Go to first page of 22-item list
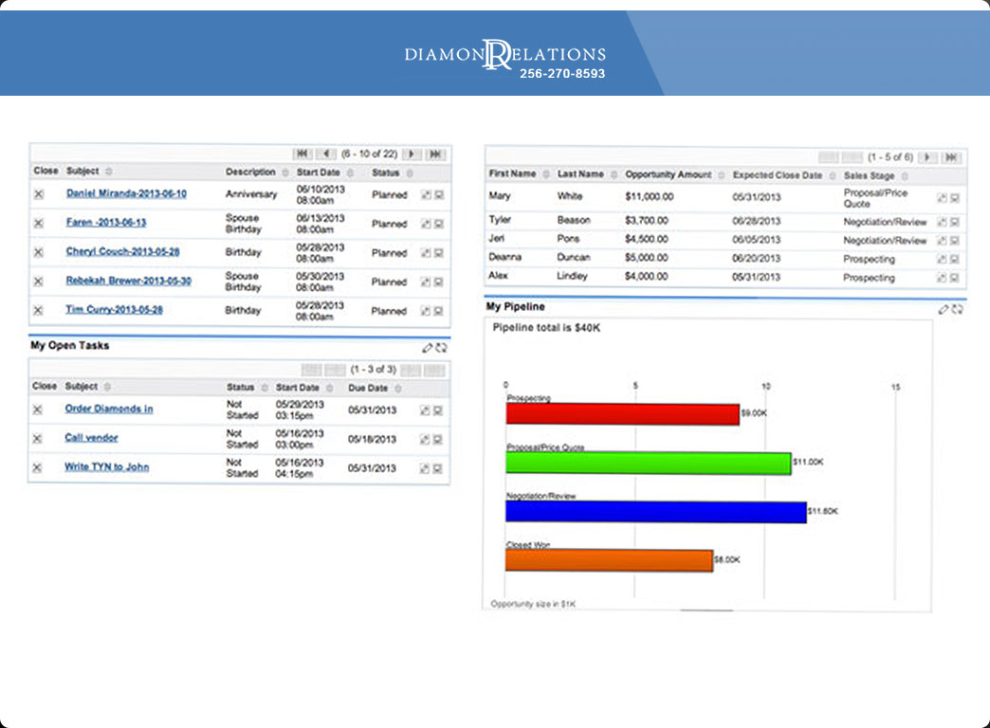The image size is (990, 728). point(302,155)
